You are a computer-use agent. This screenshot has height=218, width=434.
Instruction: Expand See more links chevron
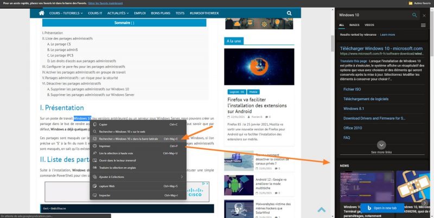tap(381, 145)
